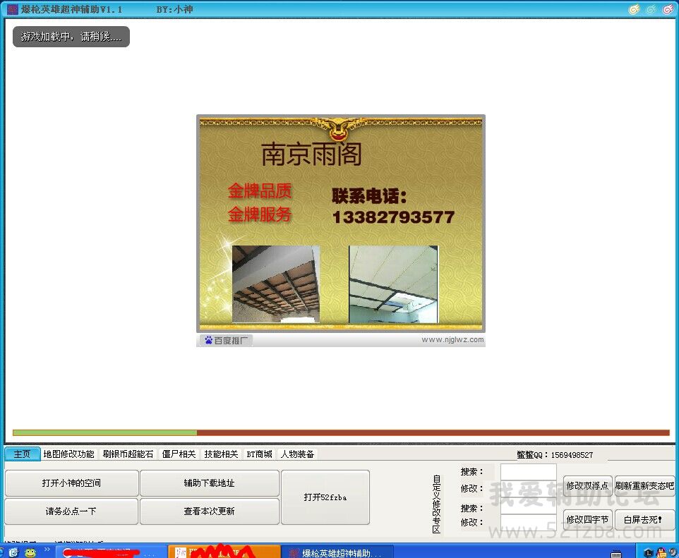This screenshot has height=558, width=679.
Task: Click the 打开52fzba button
Action: [x=325, y=497]
